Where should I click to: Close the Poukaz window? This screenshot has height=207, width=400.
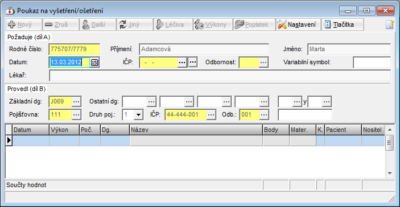pos(385,10)
